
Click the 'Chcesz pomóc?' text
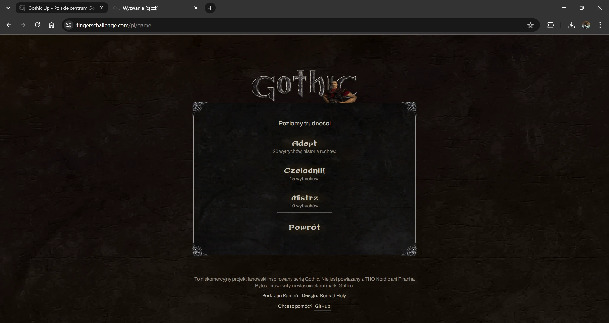[x=295, y=306]
